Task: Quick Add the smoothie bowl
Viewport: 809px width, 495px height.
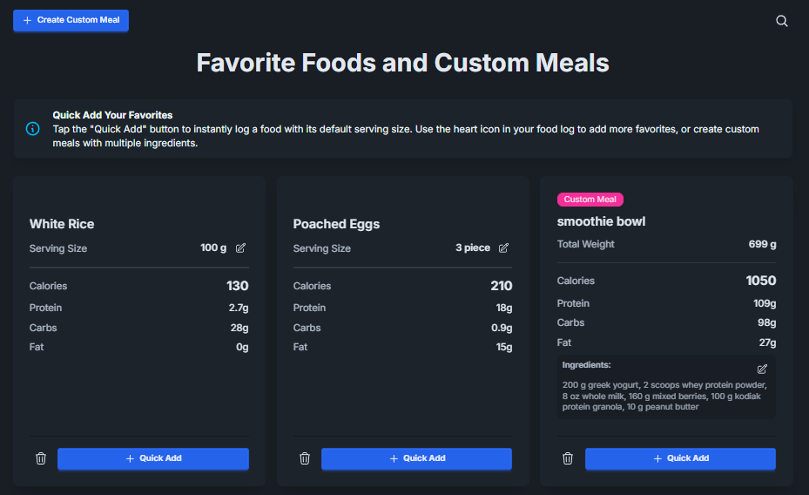Action: pos(680,458)
